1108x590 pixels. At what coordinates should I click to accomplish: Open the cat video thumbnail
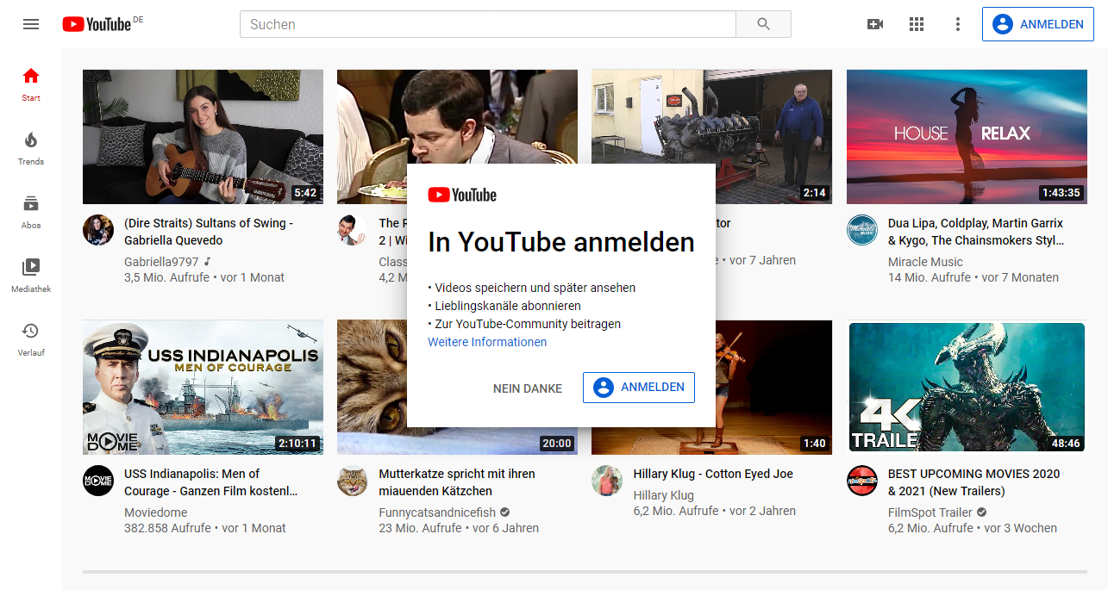tap(372, 388)
